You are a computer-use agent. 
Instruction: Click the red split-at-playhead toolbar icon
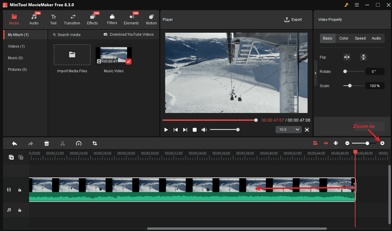pos(326,143)
